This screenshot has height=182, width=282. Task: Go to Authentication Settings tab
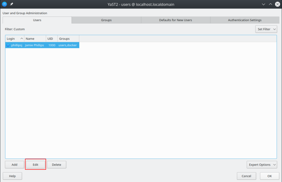click(x=245, y=20)
